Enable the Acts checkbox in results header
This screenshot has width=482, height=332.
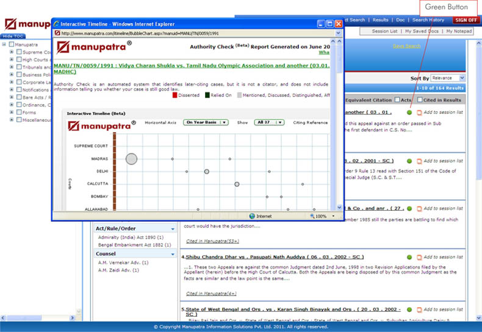[397, 100]
